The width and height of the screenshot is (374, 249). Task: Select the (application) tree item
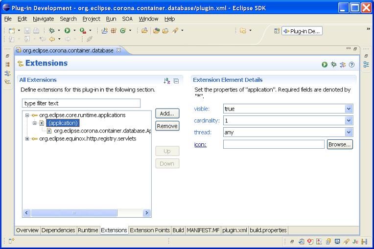click(63, 123)
